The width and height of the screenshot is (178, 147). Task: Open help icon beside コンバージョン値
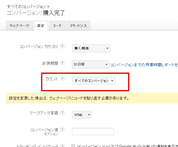pos(62,130)
